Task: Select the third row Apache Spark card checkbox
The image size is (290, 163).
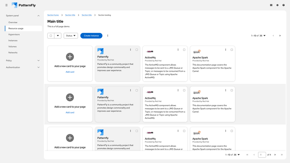Action: [x=232, y=131]
